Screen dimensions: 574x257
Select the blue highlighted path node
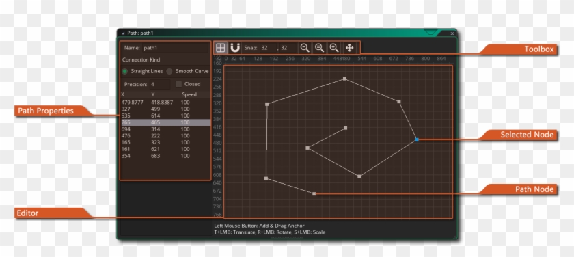coord(417,139)
